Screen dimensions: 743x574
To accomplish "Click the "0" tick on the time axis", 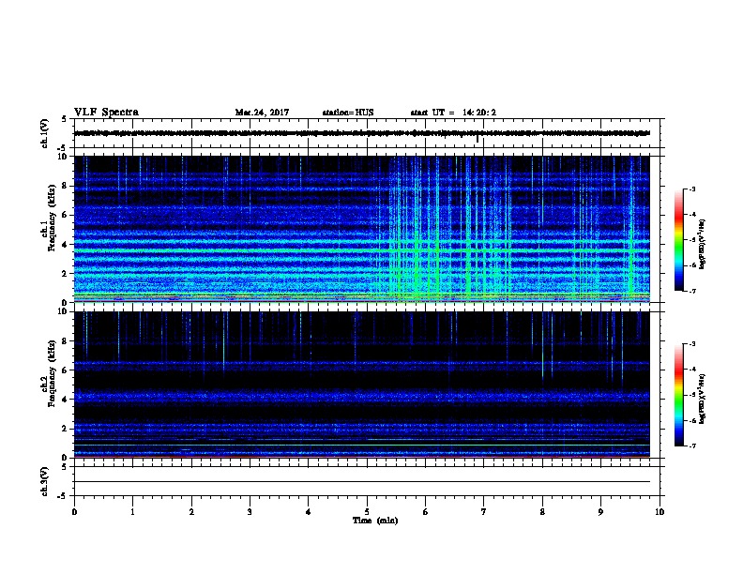I will 74,512.
